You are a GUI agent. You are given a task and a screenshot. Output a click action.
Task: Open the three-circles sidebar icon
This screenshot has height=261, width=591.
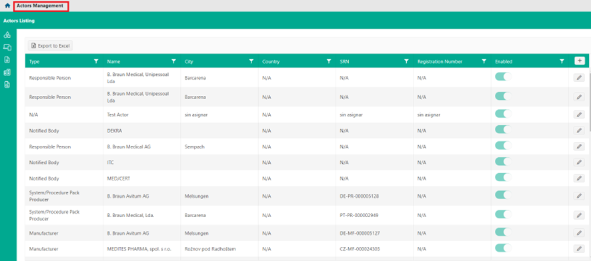(x=7, y=35)
